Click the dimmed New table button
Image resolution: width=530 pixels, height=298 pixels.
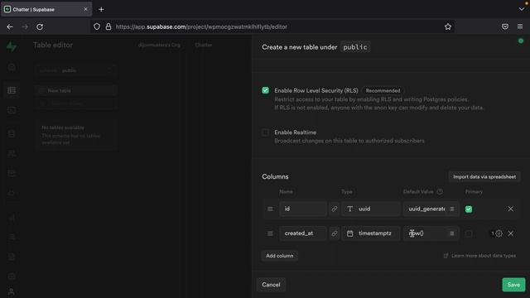click(75, 90)
